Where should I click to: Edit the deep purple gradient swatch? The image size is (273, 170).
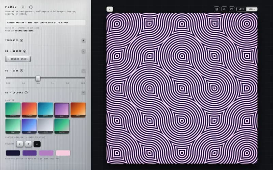(30, 153)
